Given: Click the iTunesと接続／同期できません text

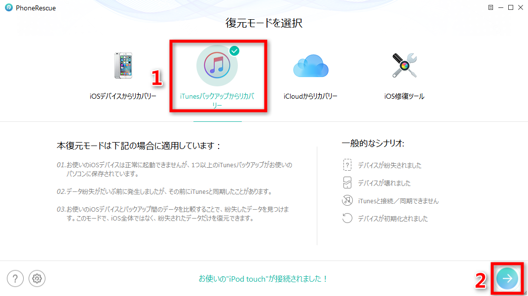Looking at the screenshot, I should (398, 201).
